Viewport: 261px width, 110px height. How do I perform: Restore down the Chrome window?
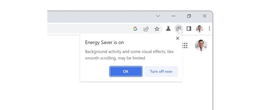189,16
